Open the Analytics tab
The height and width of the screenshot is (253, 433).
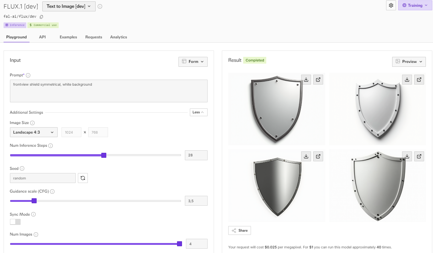coord(118,37)
